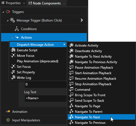The width and height of the screenshot is (136, 126).
Task: Click the Write Log icon
Action: (x=13, y=77)
